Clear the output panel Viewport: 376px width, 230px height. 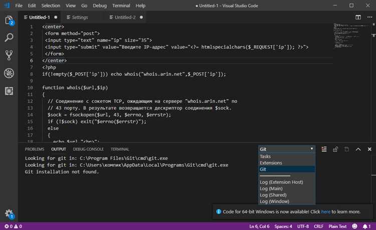coord(324,149)
